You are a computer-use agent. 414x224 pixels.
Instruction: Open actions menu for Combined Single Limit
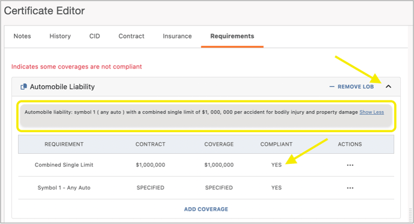(350, 165)
